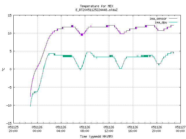The height and width of the screenshot is (139, 186).
Task: Click the 'Time (yymmdd HH:MM)' axis title
Action: click(x=96, y=136)
